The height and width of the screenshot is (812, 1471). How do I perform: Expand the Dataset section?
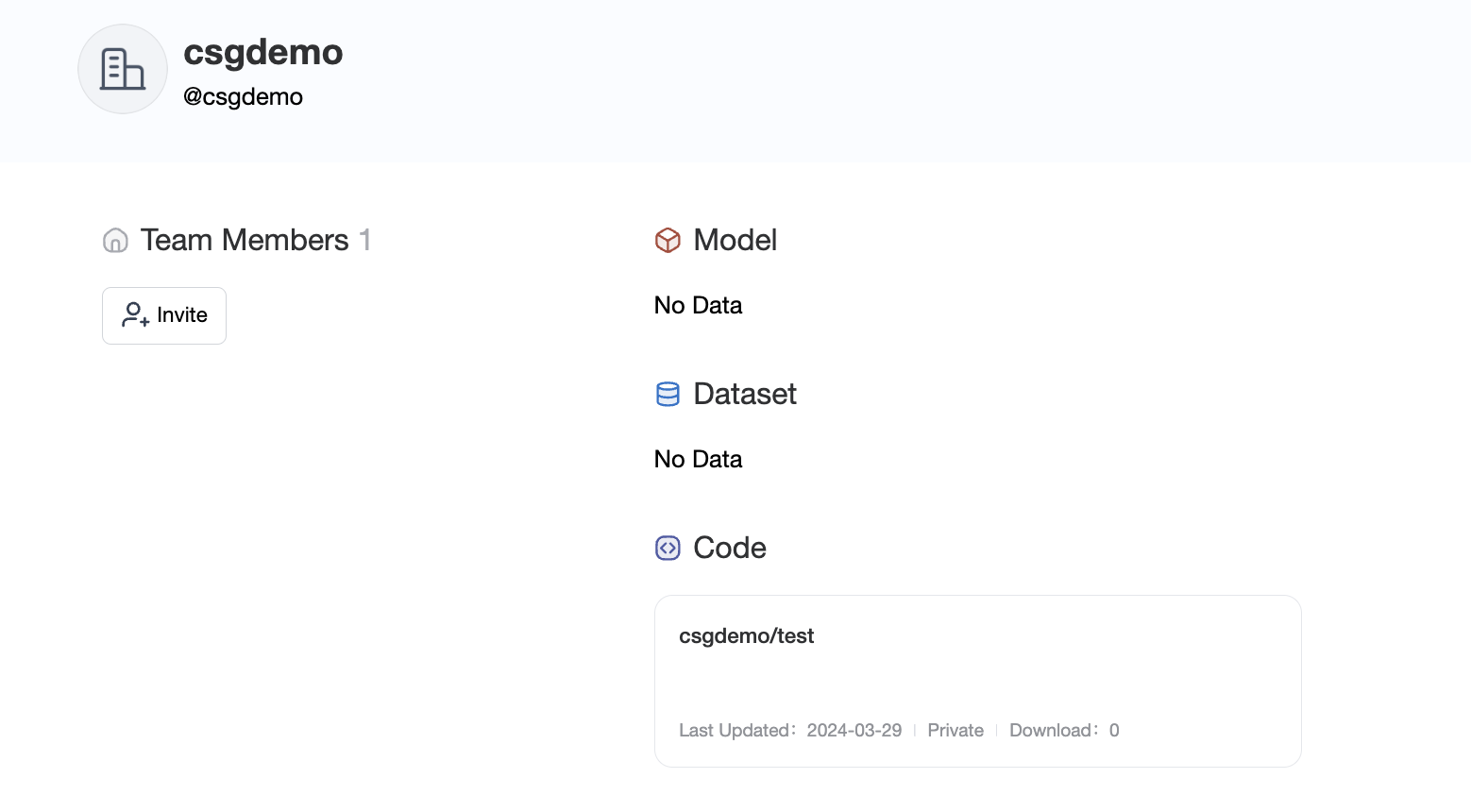click(x=744, y=394)
